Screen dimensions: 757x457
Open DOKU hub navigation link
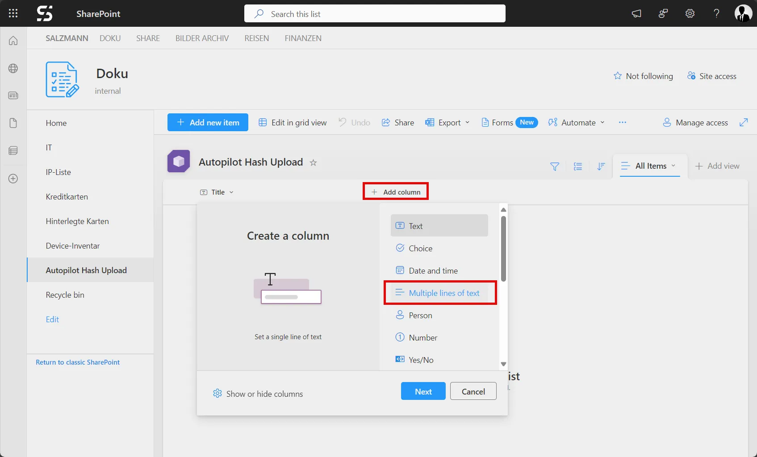click(110, 38)
